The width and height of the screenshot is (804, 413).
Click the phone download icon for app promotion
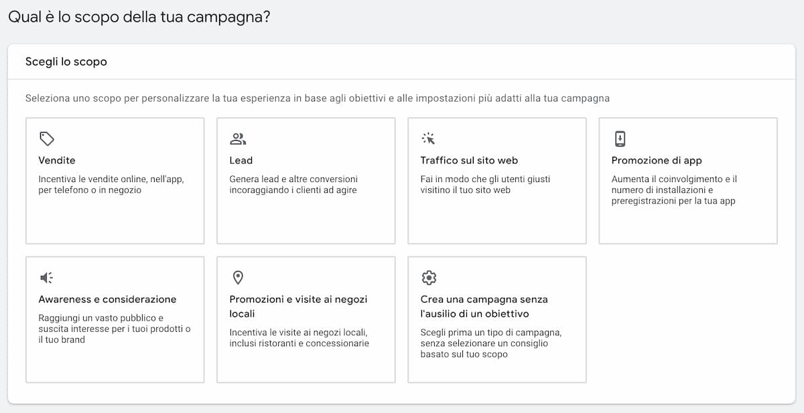[x=620, y=139]
